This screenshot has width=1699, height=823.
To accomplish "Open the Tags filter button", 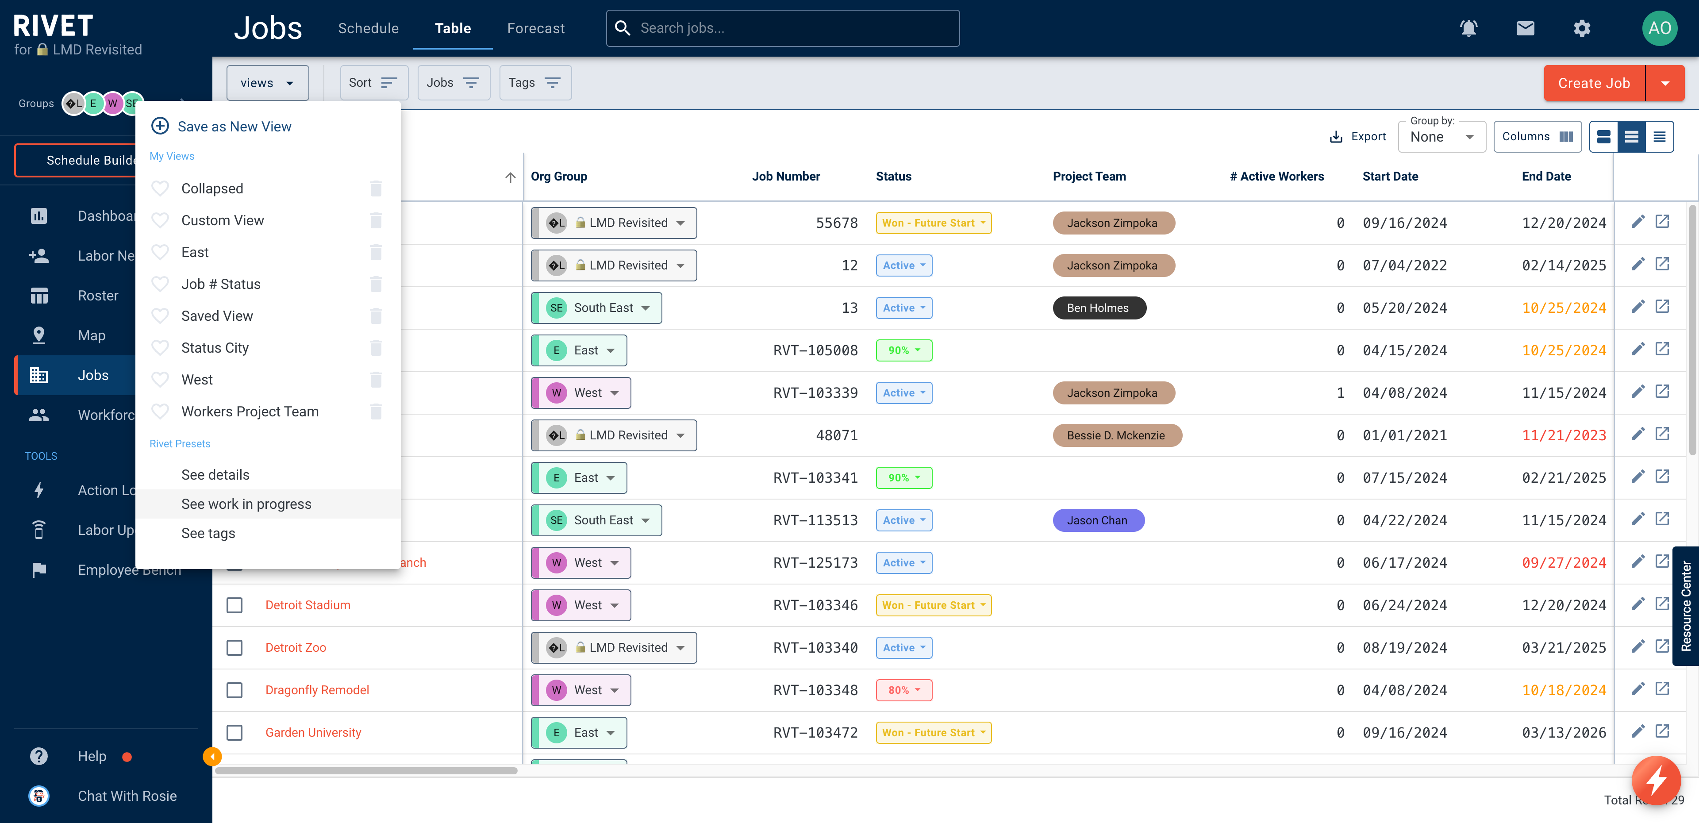I will pos(535,83).
